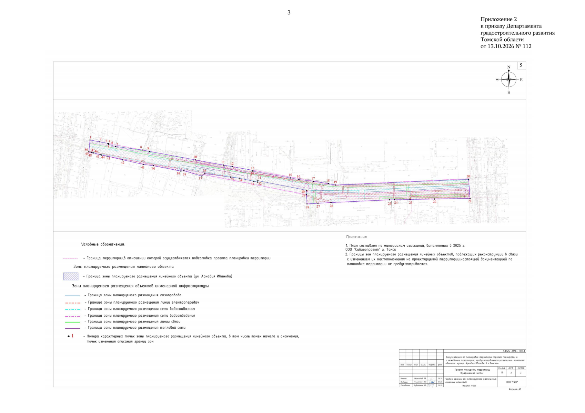Click the note mentioning ООО "Сибгеопроект" г. Томск
Screen dimensions: 585x413
click(x=405, y=247)
